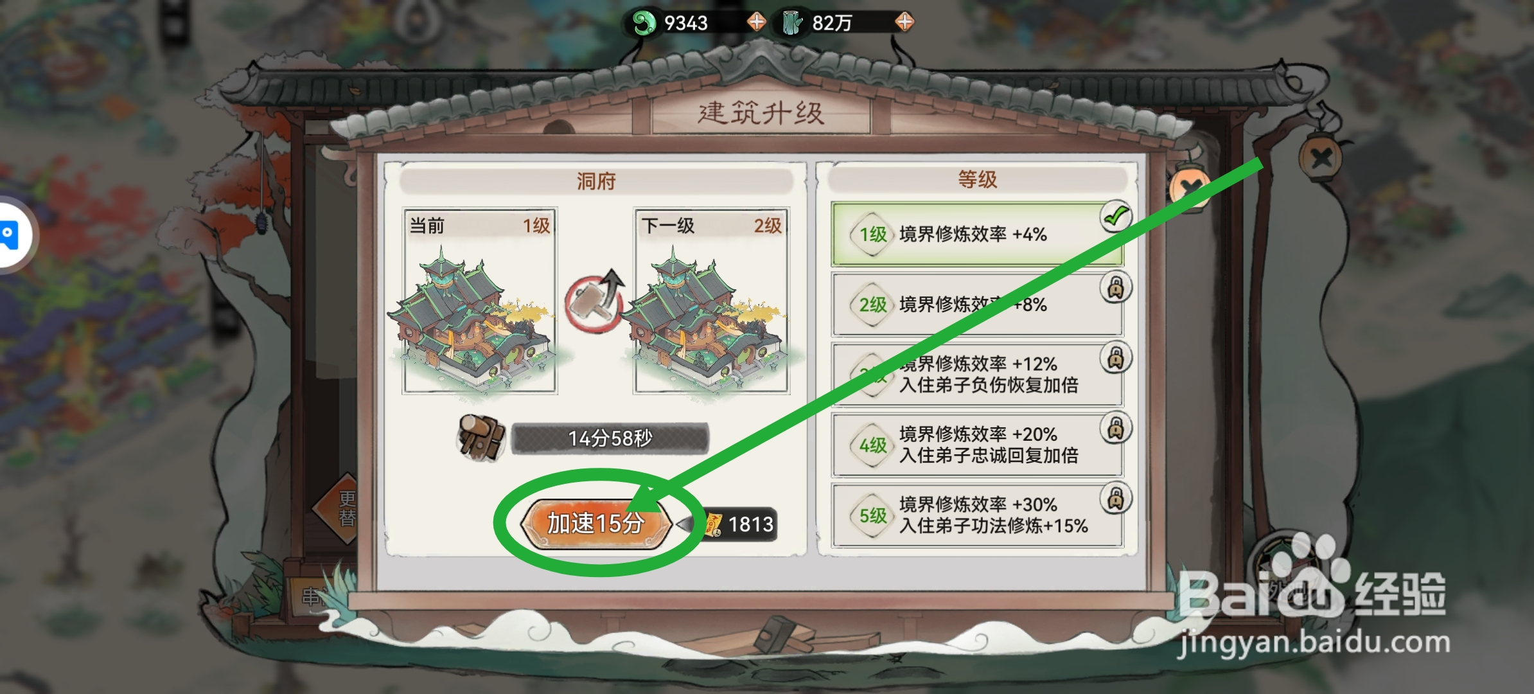This screenshot has width=1534, height=694.
Task: Click the blue floating side widget icon
Action: point(10,235)
